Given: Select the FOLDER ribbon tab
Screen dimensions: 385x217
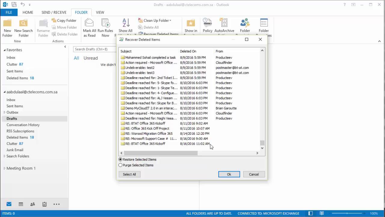Looking at the screenshot, I should pos(81,12).
